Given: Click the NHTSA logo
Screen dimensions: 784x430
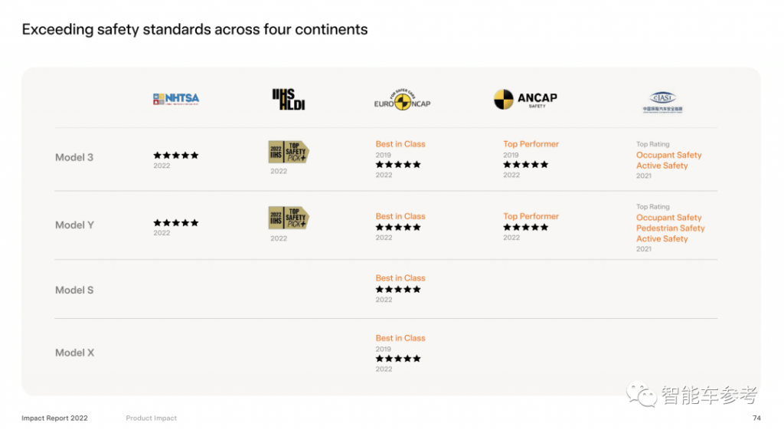Looking at the screenshot, I should pyautogui.click(x=176, y=99).
